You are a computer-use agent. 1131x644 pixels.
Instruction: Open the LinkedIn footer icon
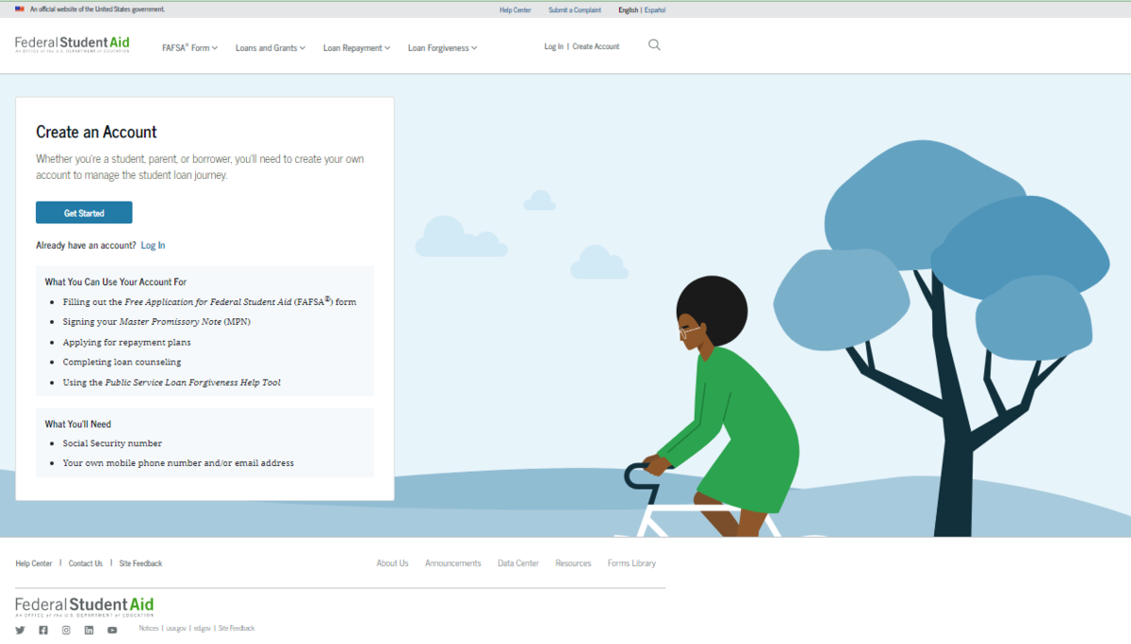[x=89, y=630]
